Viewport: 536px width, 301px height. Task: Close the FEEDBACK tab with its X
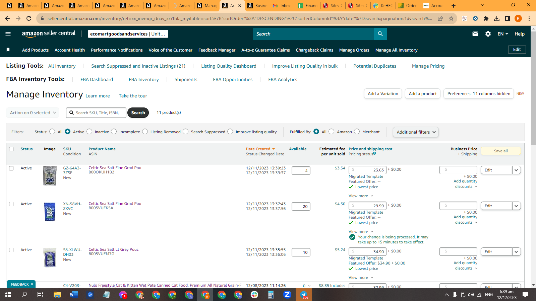coord(32,284)
